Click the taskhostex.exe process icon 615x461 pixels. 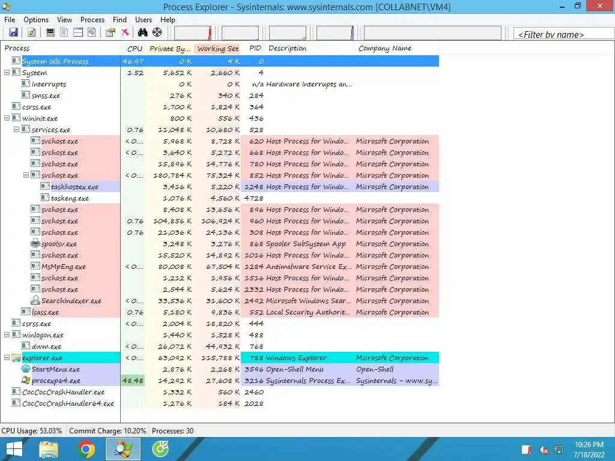click(x=45, y=187)
